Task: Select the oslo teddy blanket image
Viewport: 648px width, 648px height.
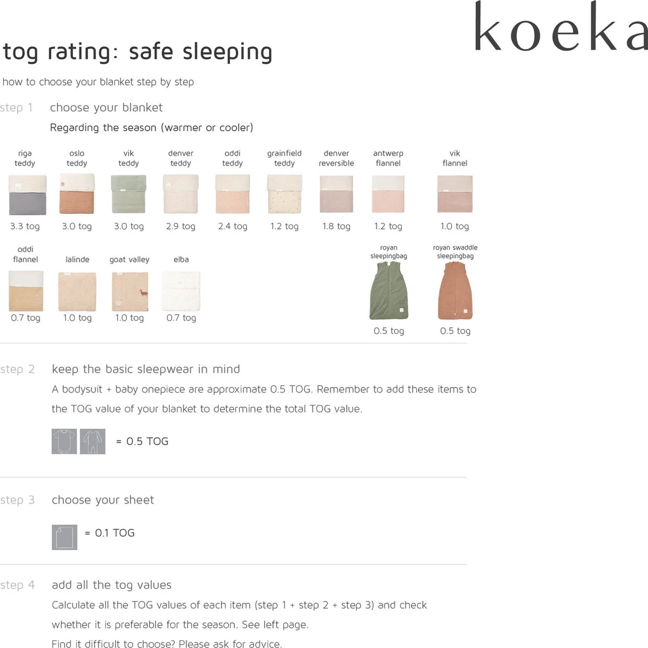Action: [77, 194]
